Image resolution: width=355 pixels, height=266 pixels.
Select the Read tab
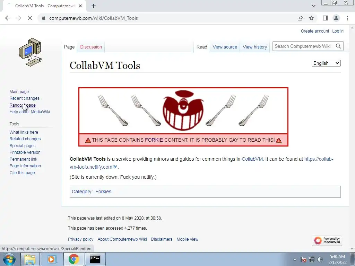point(202,47)
